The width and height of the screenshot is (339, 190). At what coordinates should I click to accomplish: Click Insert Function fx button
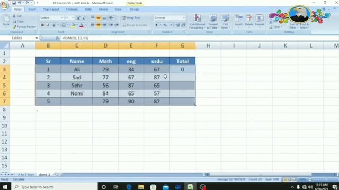click(x=57, y=38)
